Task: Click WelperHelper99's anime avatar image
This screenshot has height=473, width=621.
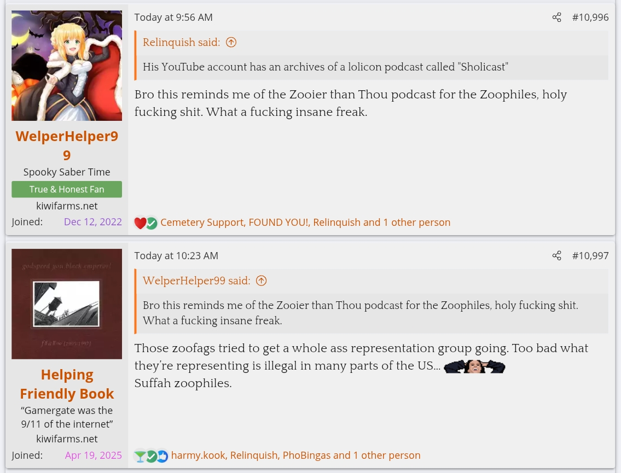Action: [67, 66]
